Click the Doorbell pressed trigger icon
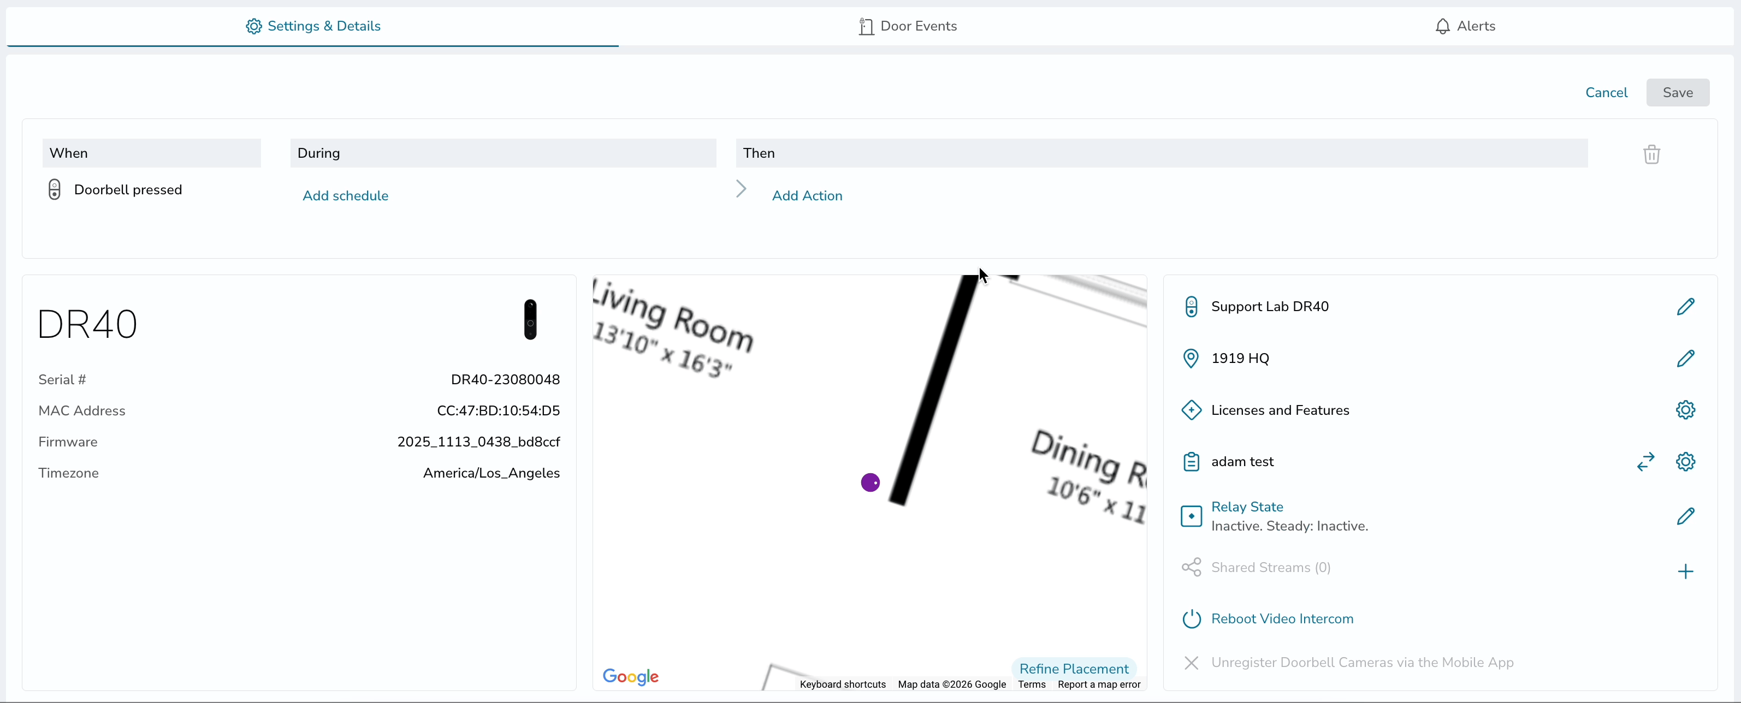This screenshot has height=703, width=1741. point(55,190)
